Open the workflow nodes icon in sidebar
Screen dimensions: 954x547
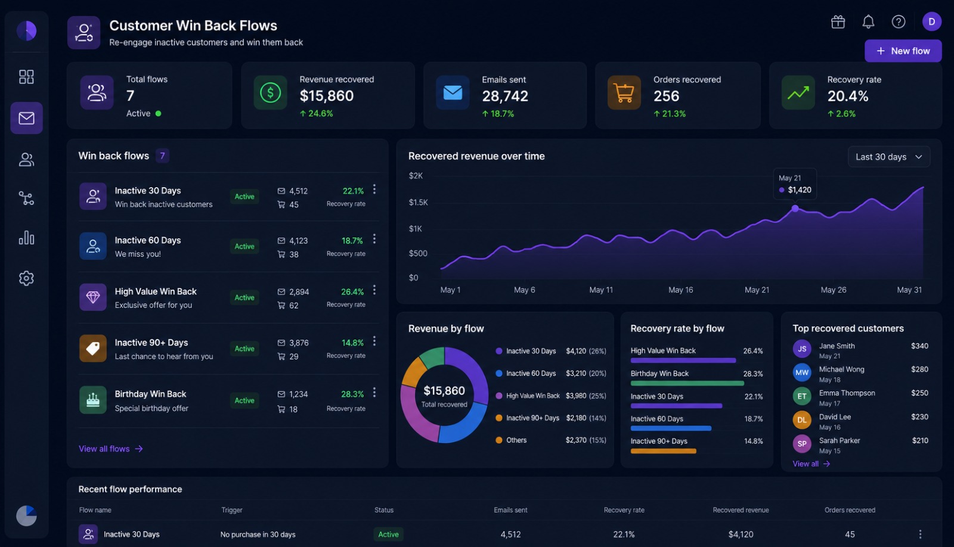tap(26, 198)
